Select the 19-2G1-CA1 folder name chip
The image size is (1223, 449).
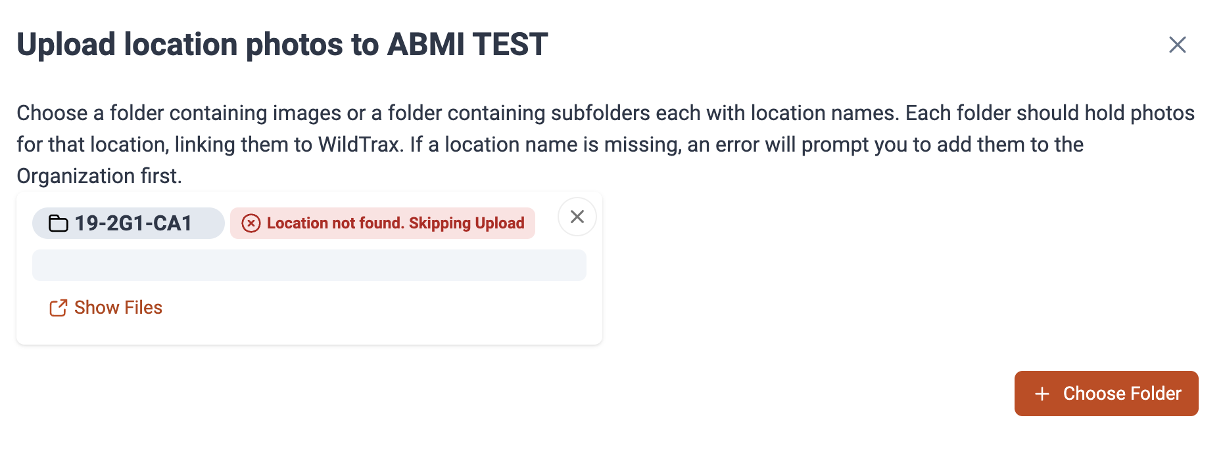(x=128, y=223)
